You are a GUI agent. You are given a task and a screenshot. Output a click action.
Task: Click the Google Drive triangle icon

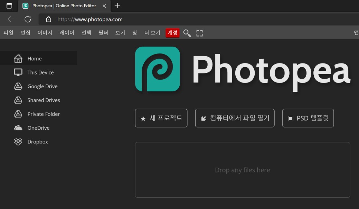click(18, 86)
